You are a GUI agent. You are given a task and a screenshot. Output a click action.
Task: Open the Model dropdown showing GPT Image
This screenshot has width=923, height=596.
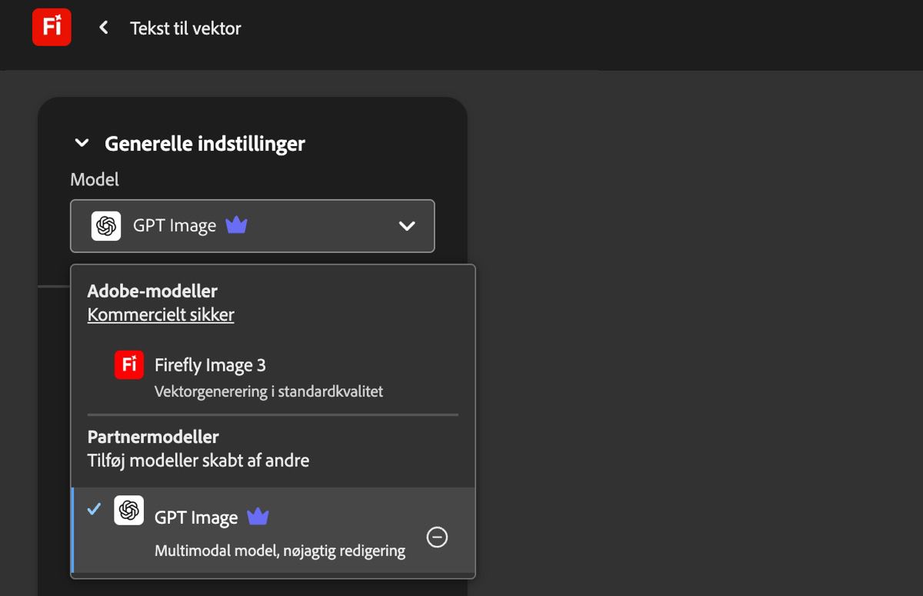252,226
